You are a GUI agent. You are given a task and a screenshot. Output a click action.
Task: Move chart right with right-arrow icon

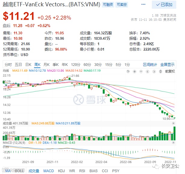tap(154, 71)
